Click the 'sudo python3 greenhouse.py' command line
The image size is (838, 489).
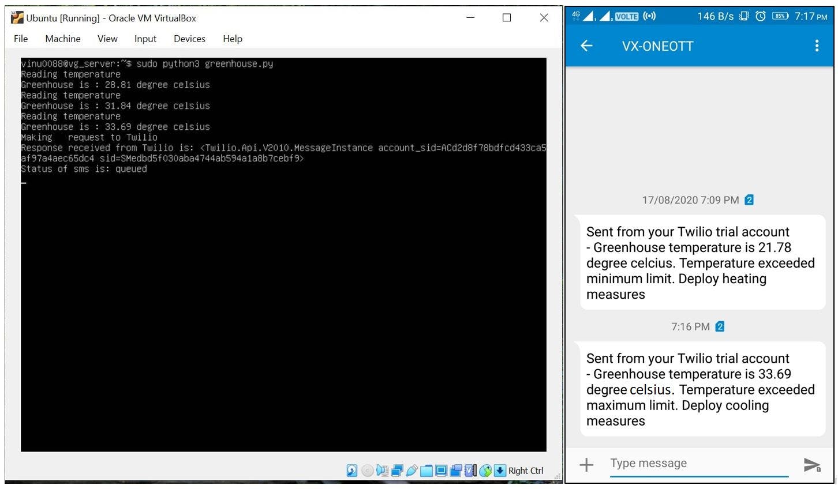(205, 63)
